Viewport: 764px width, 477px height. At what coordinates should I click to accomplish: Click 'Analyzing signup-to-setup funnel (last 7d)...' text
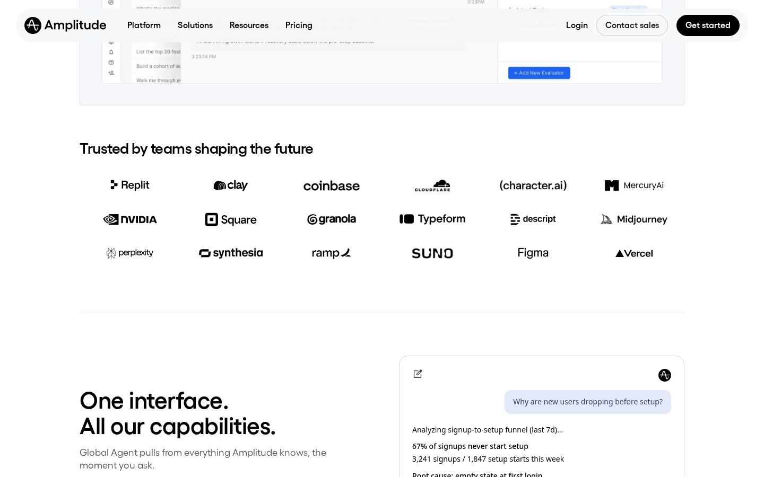[488, 430]
